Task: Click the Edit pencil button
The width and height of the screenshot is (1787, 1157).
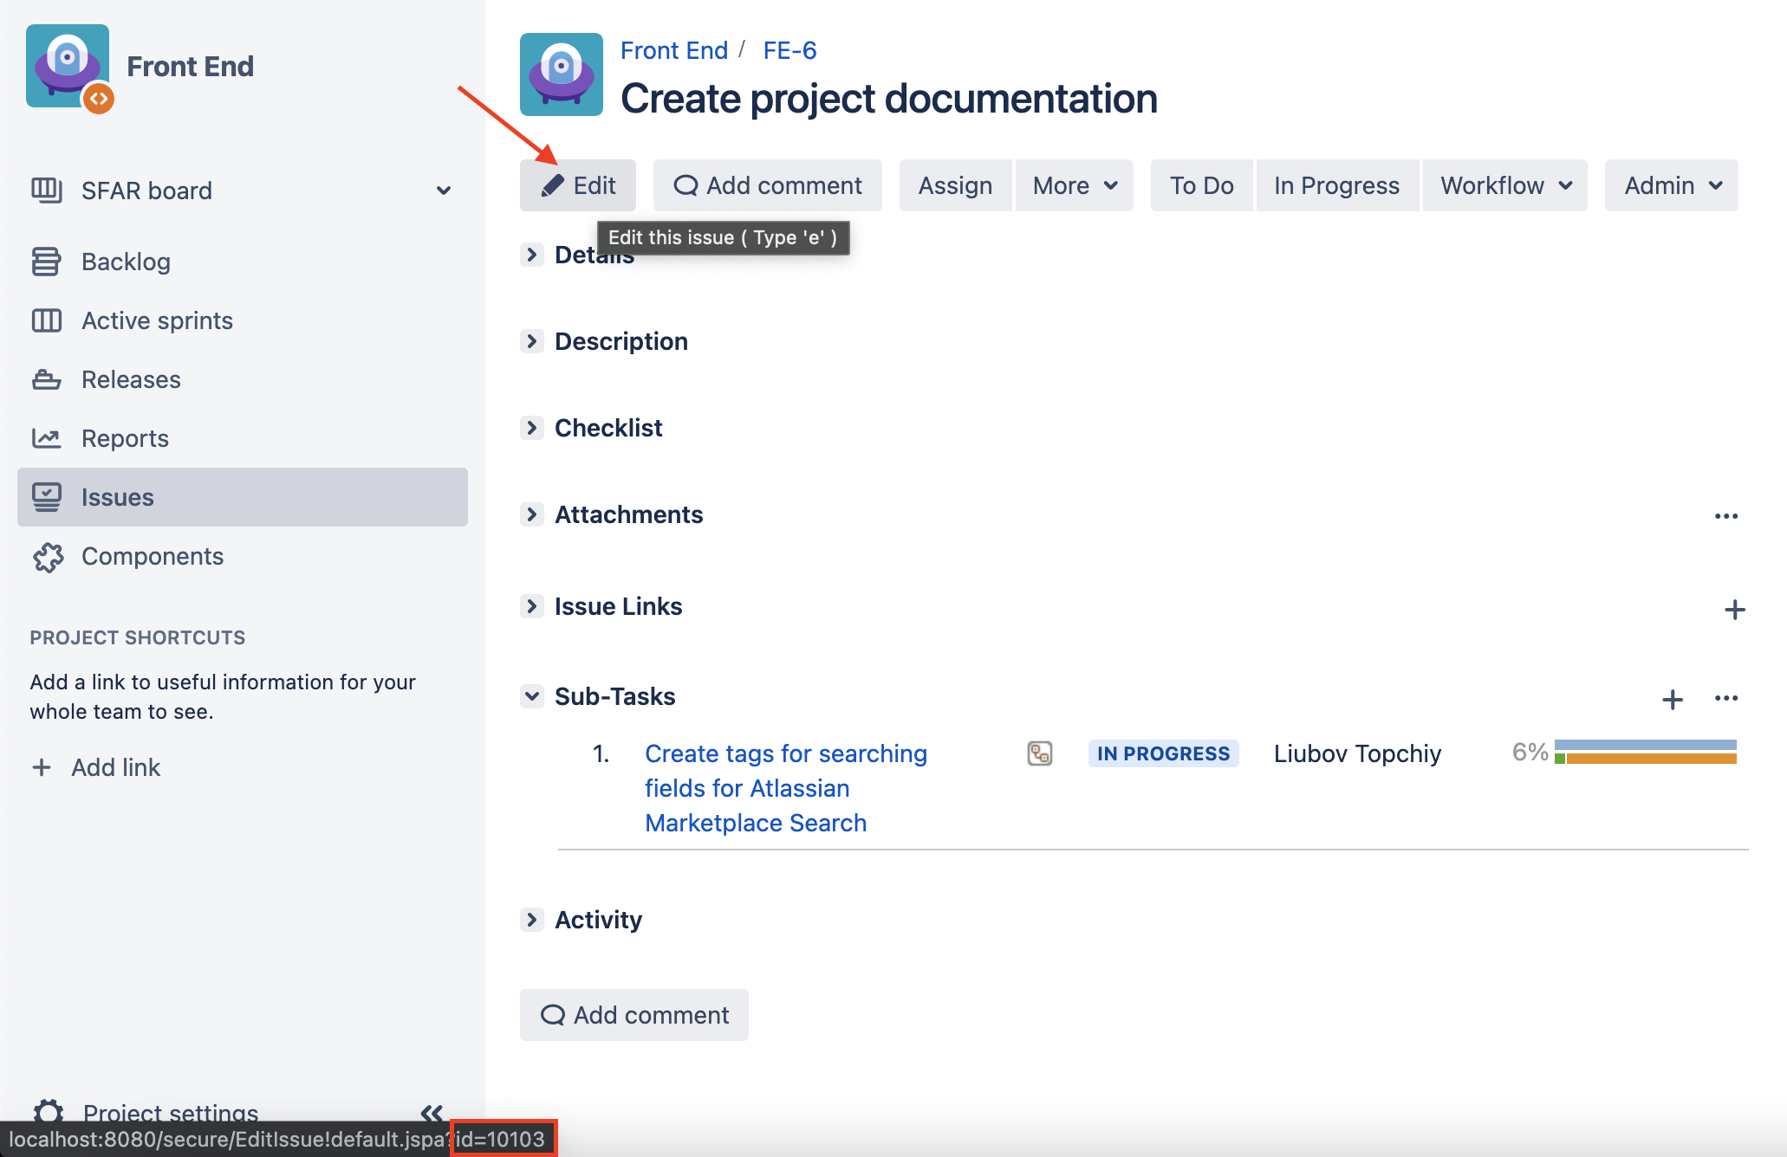Action: pos(577,185)
